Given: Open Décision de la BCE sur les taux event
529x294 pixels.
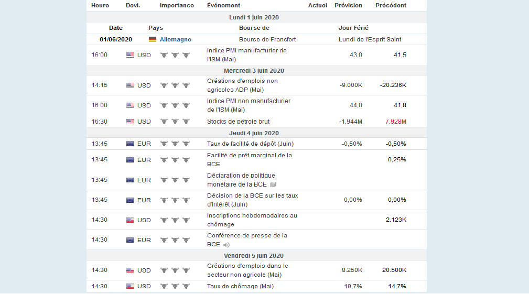Looking at the screenshot, I should 252,200.
